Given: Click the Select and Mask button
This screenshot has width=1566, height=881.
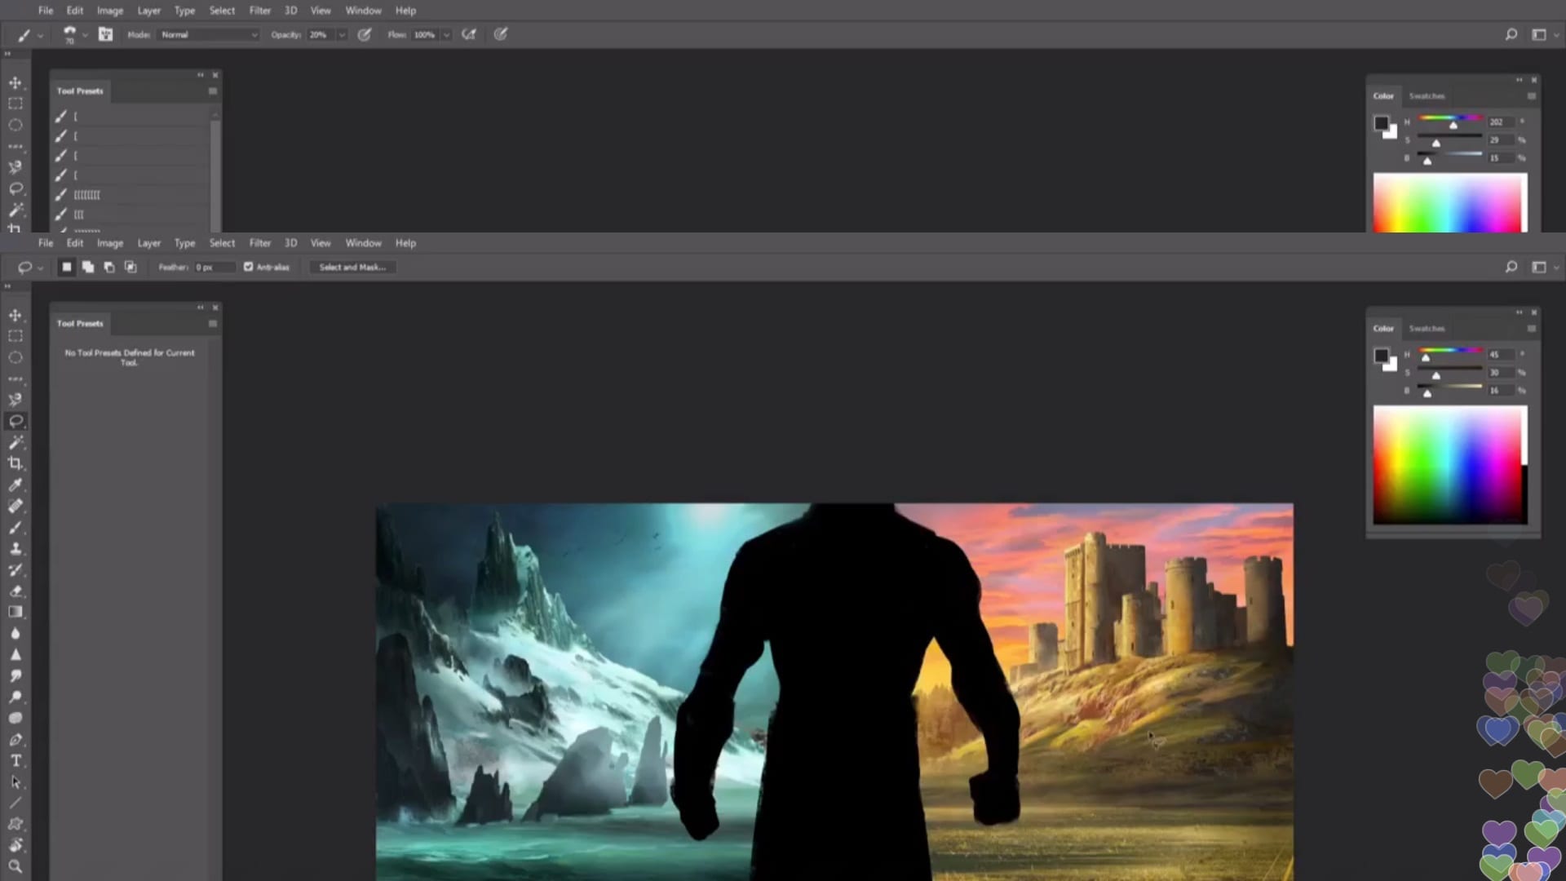Looking at the screenshot, I should coord(352,267).
